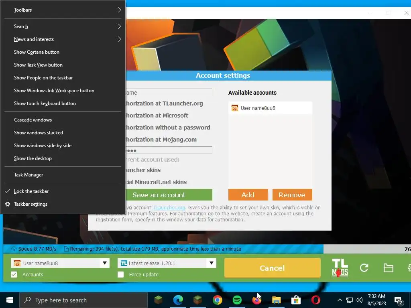
Task: Click the search magnifier icon in the taskbar
Action: coord(27,300)
